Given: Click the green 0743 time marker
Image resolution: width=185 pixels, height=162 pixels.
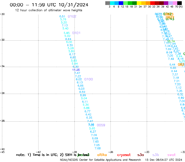Looking at the screenshot, I should pos(170,19).
